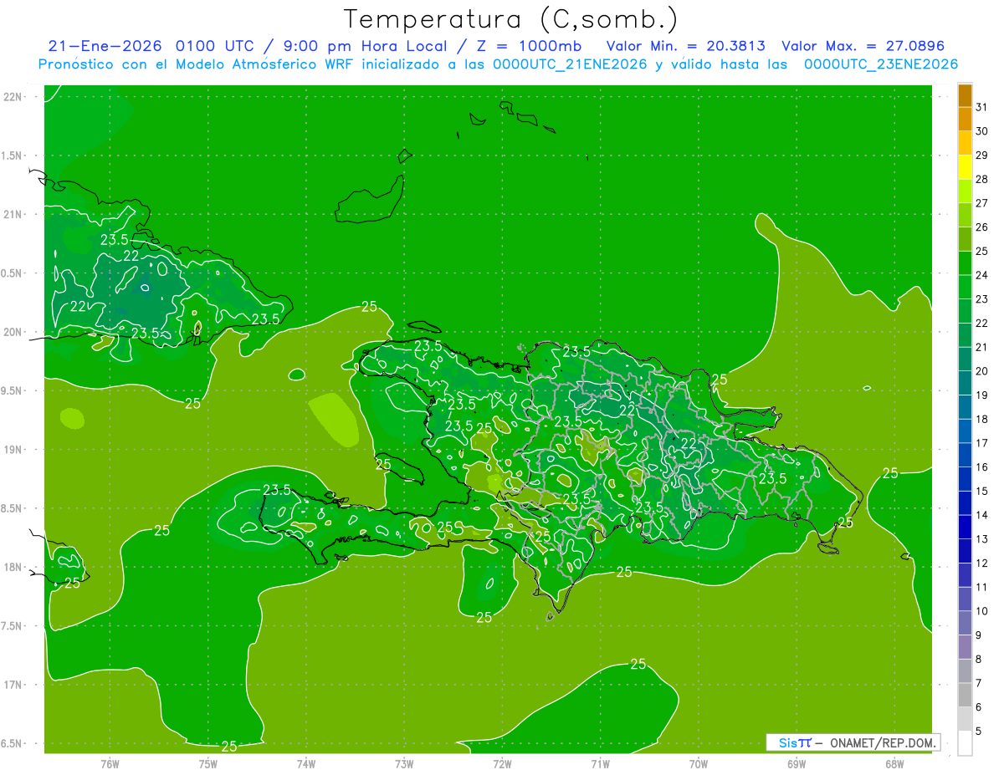Click the "70W" longitude axis label
1004x775 pixels.
tap(699, 763)
